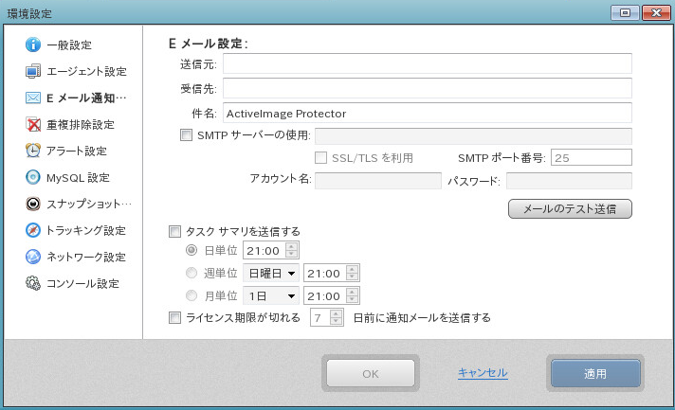Select the ネットワーク設定 globe icon
Image resolution: width=675 pixels, height=410 pixels.
[x=33, y=257]
